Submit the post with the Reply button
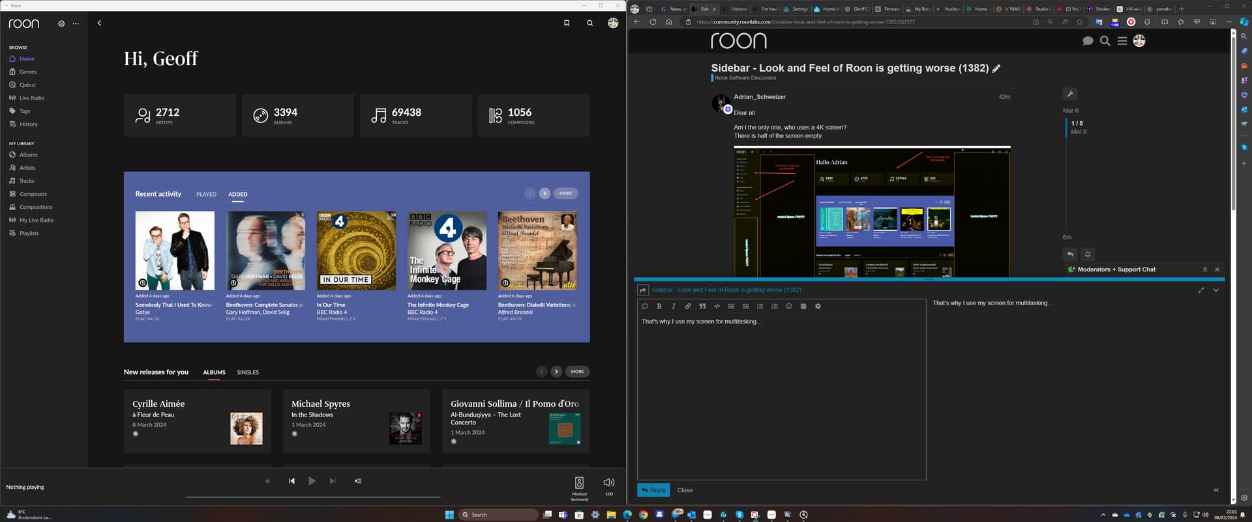This screenshot has height=522, width=1252. pos(653,490)
